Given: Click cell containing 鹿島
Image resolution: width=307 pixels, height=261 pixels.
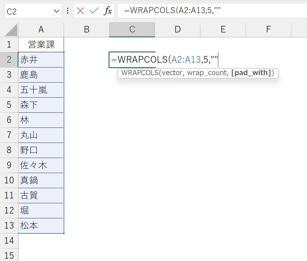Looking at the screenshot, I should (41, 75).
